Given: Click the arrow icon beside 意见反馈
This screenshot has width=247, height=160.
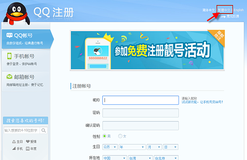Looking at the screenshot, I should [223, 17].
